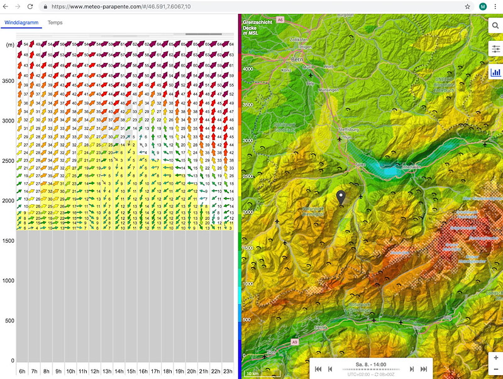Zoom in the map with plus button

coord(496,358)
